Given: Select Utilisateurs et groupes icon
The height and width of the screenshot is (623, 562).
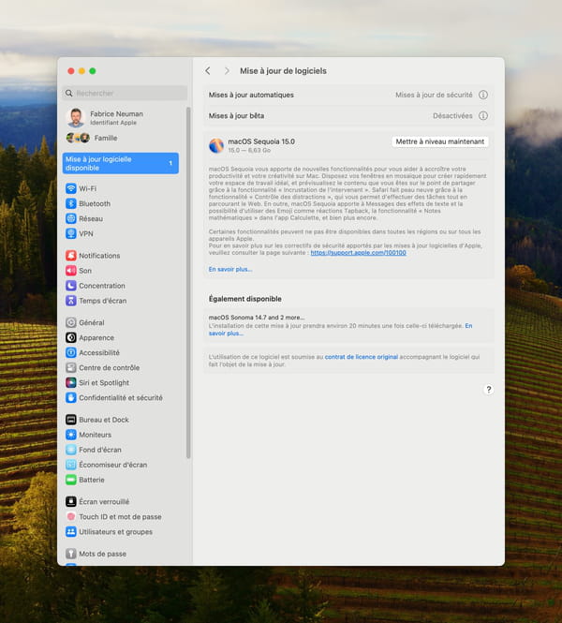Looking at the screenshot, I should [70, 532].
